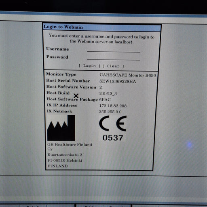Viewport: 207px width, 207px height.
Task: Click the 'Password' label
Action: 57,57
